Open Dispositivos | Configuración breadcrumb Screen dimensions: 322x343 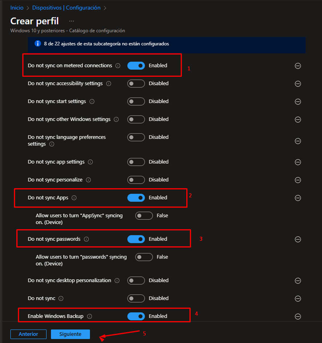pos(66,8)
